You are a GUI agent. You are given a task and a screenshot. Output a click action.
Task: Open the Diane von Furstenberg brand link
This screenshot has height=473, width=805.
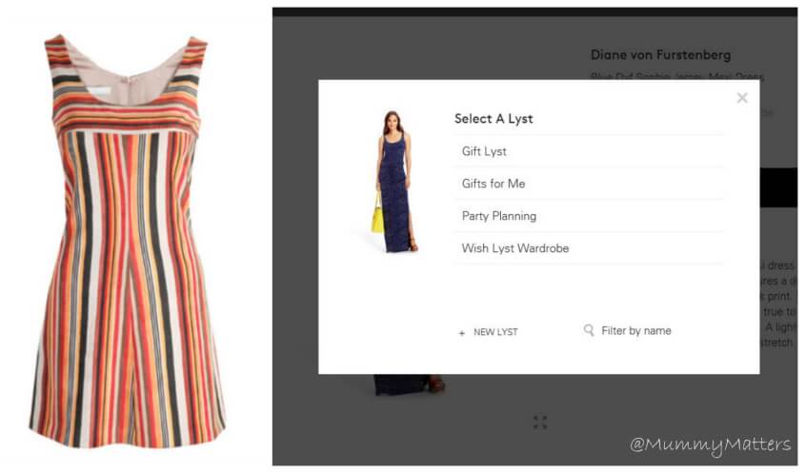(660, 55)
